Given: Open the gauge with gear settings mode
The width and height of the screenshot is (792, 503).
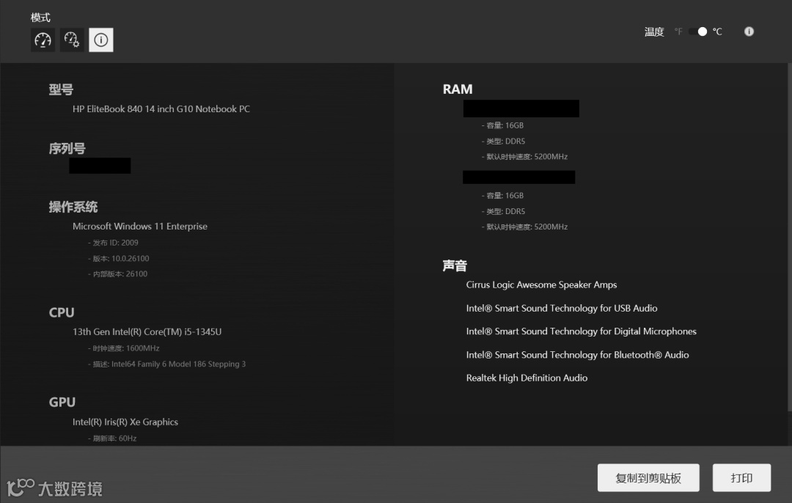Looking at the screenshot, I should tap(72, 40).
